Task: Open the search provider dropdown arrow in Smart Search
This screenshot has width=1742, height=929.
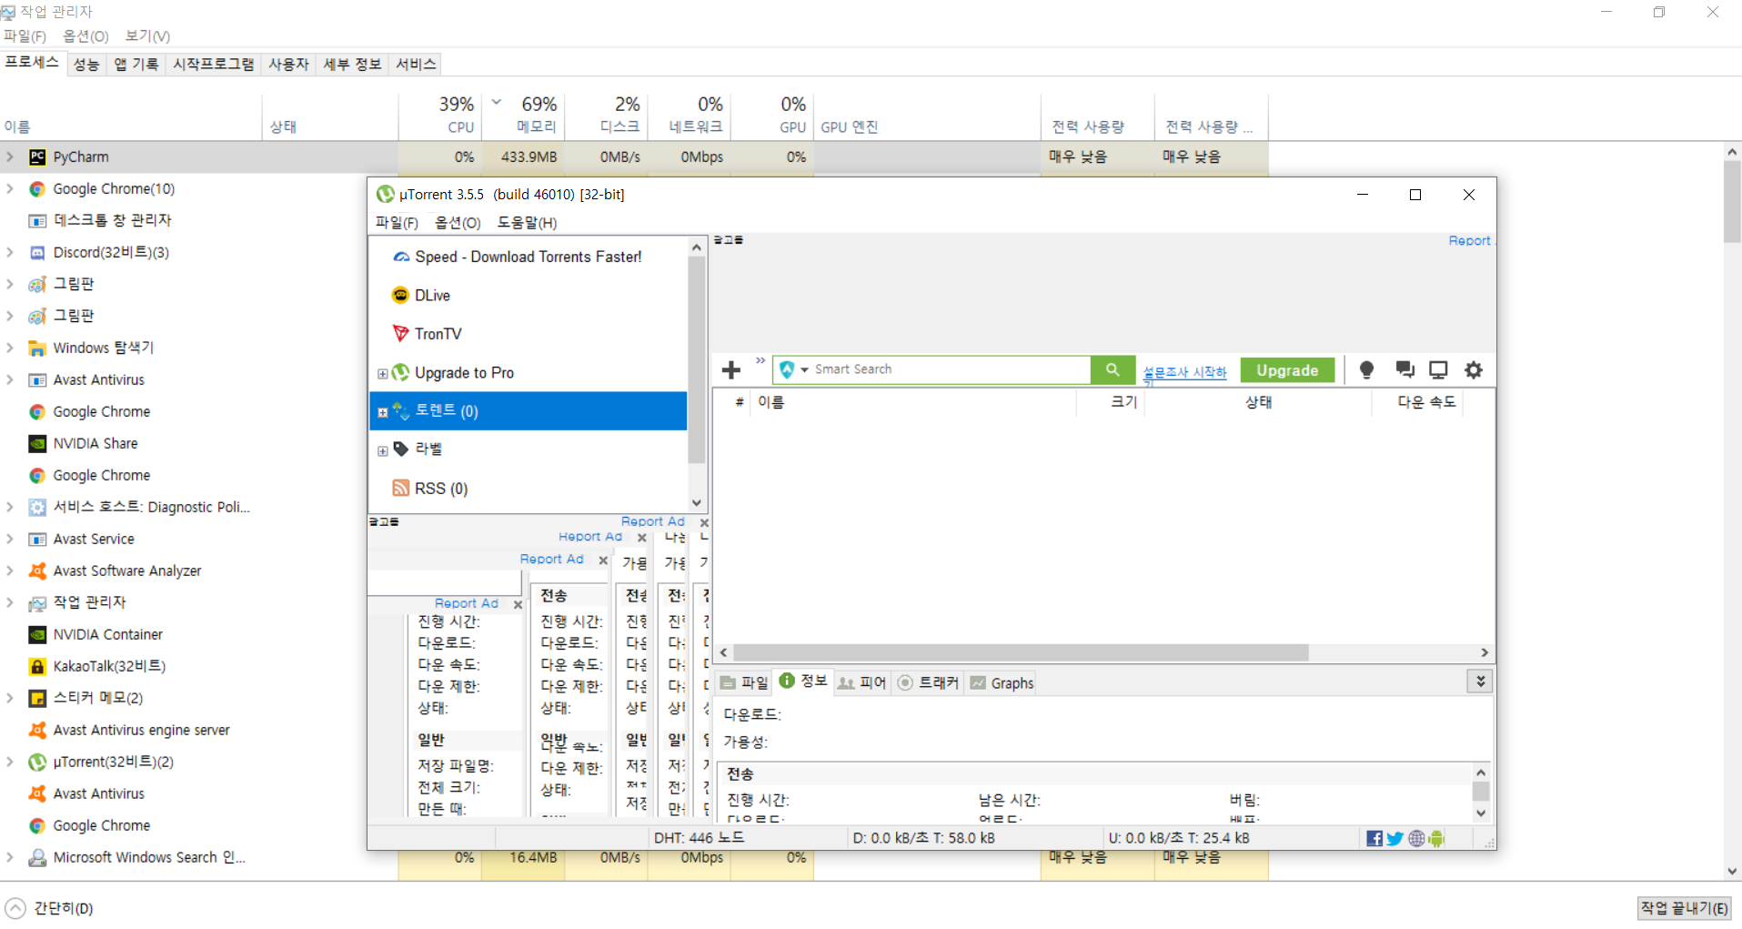Action: (804, 369)
